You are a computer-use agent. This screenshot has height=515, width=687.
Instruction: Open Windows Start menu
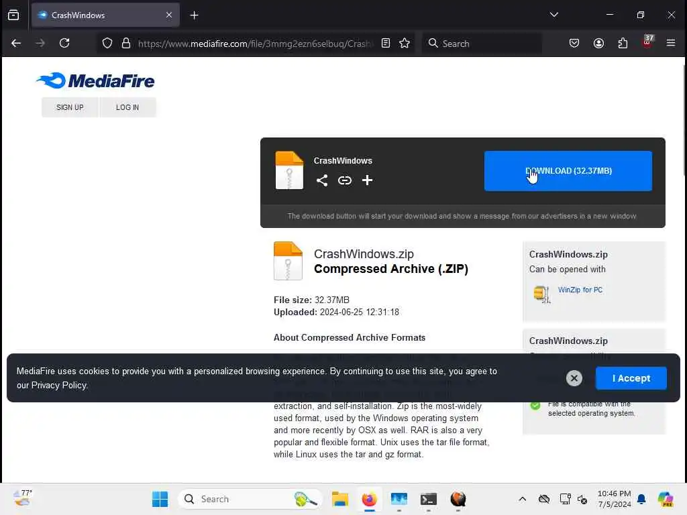[160, 499]
